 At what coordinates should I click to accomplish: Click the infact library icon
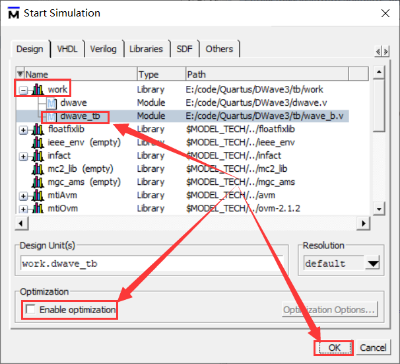38,156
